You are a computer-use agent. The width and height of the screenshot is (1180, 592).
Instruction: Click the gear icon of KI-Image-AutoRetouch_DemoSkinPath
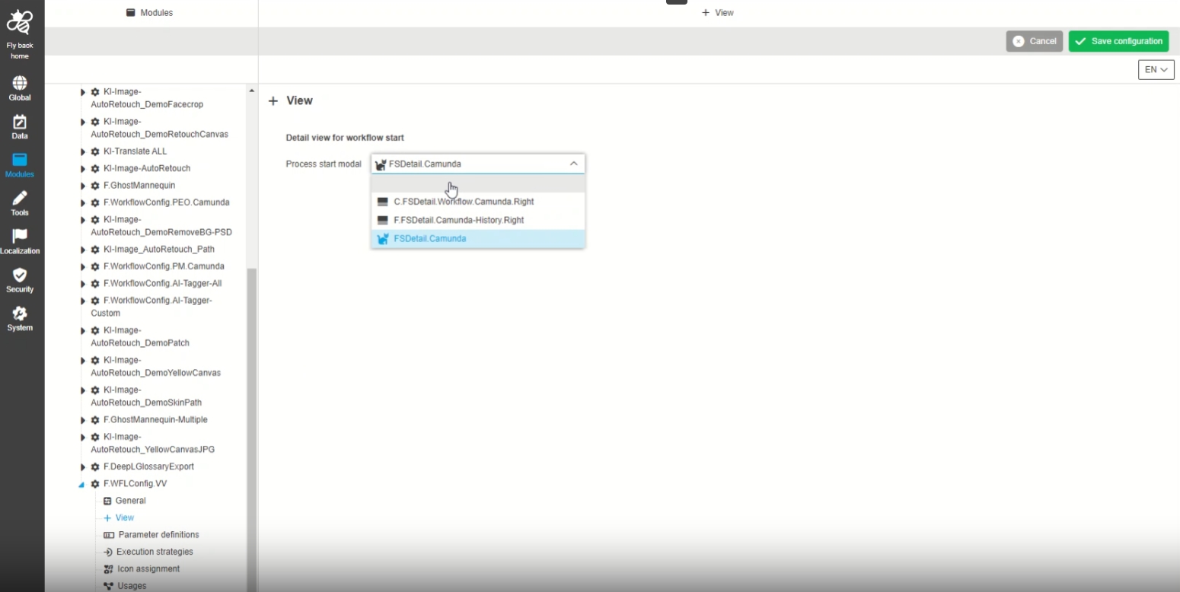[95, 390]
